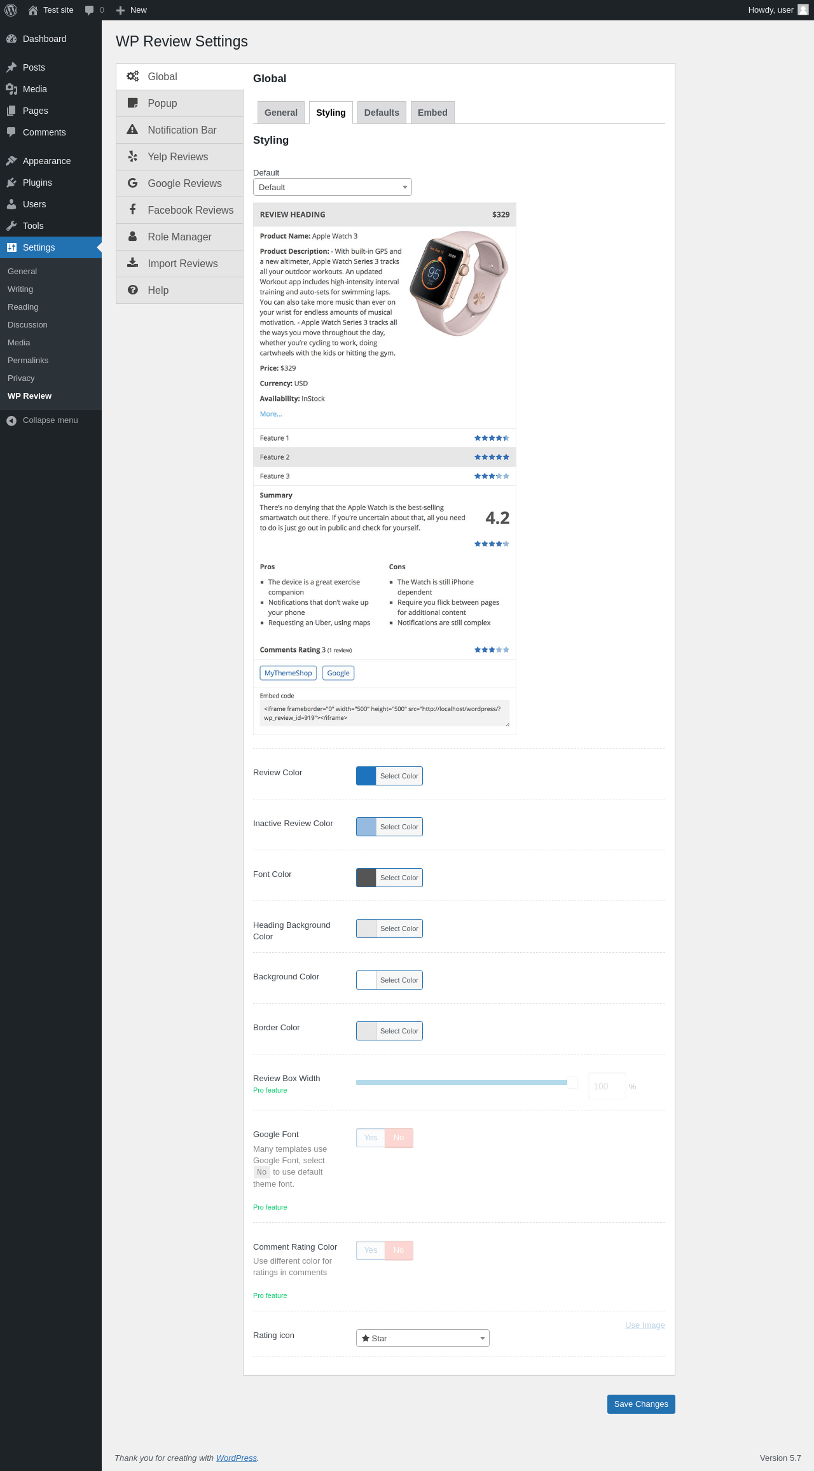Click the Import Reviews download icon

[132, 263]
